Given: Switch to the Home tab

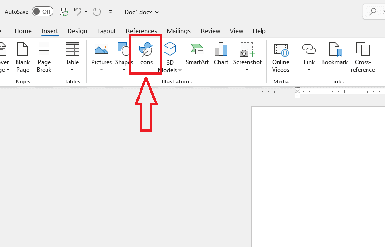Looking at the screenshot, I should tap(23, 31).
